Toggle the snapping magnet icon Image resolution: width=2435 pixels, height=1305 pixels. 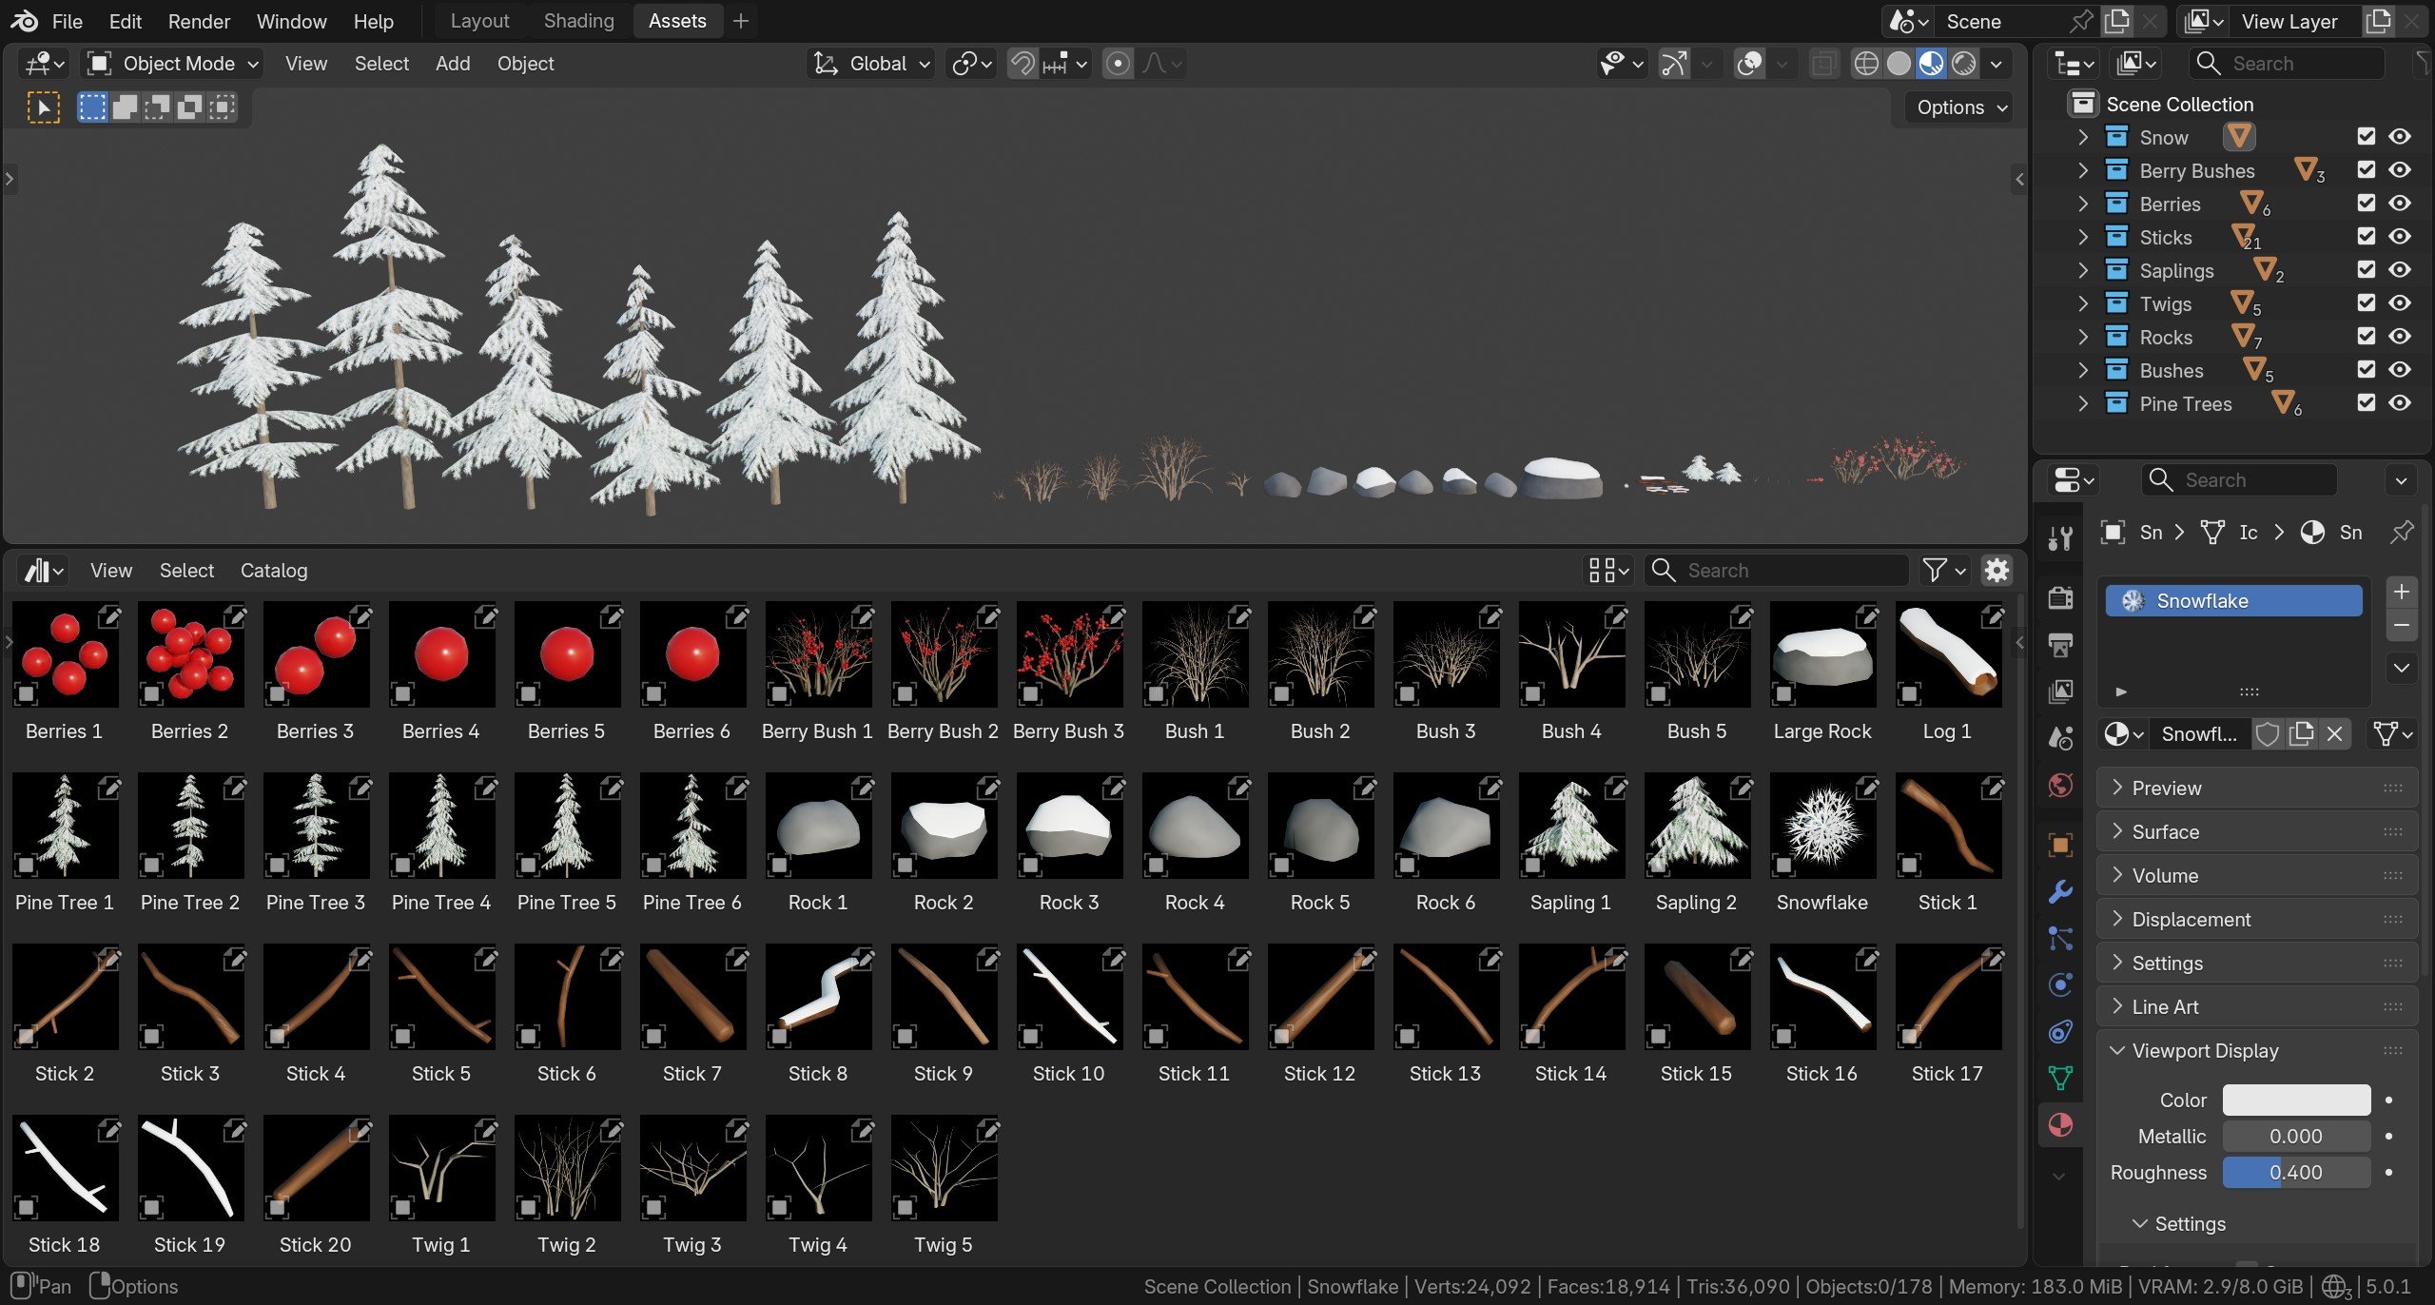point(1023,64)
